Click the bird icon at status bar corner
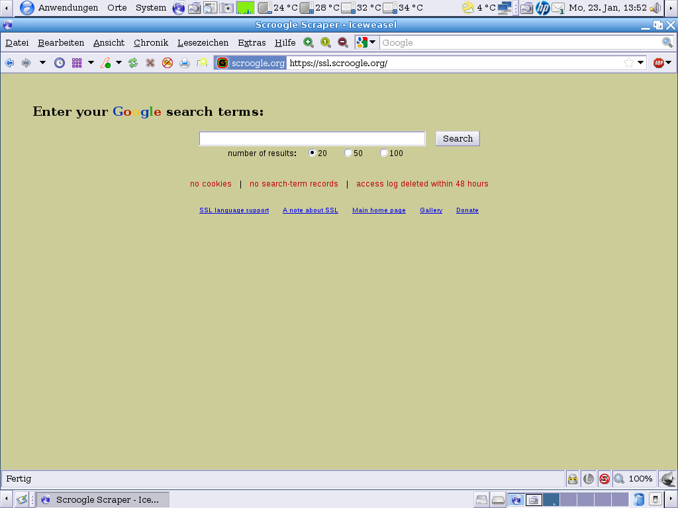 pyautogui.click(x=667, y=479)
